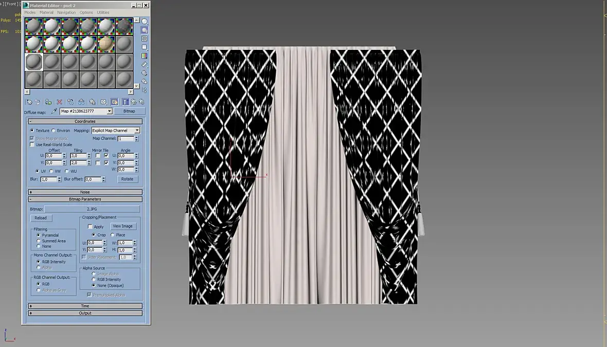Click the View Image button
This screenshot has width=607, height=347.
pos(123,226)
